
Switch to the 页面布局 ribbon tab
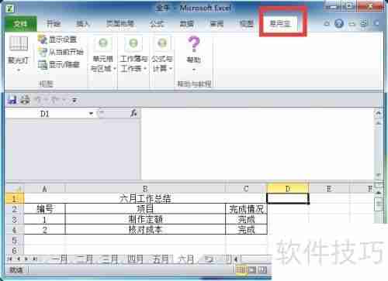(x=120, y=24)
